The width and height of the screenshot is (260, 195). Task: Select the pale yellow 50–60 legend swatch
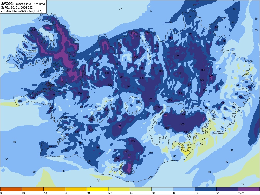click(x=119, y=189)
